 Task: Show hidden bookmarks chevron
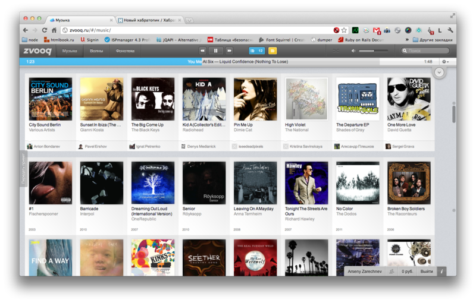click(407, 40)
